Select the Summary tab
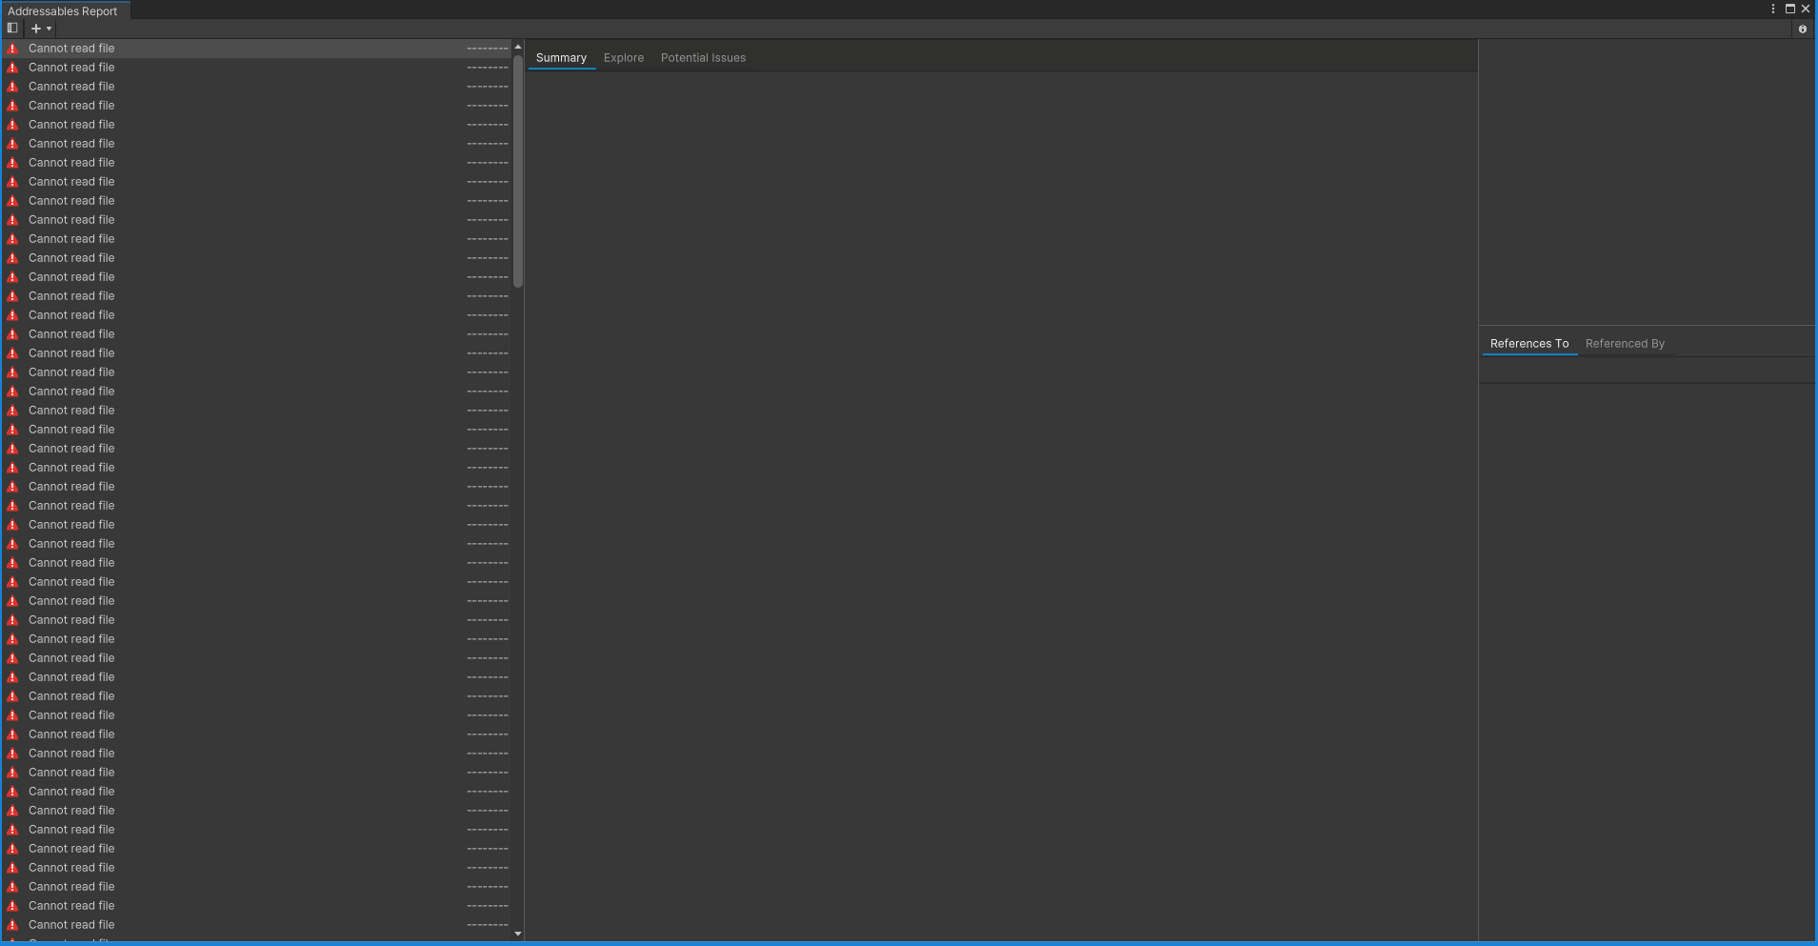The image size is (1818, 946). click(x=561, y=57)
